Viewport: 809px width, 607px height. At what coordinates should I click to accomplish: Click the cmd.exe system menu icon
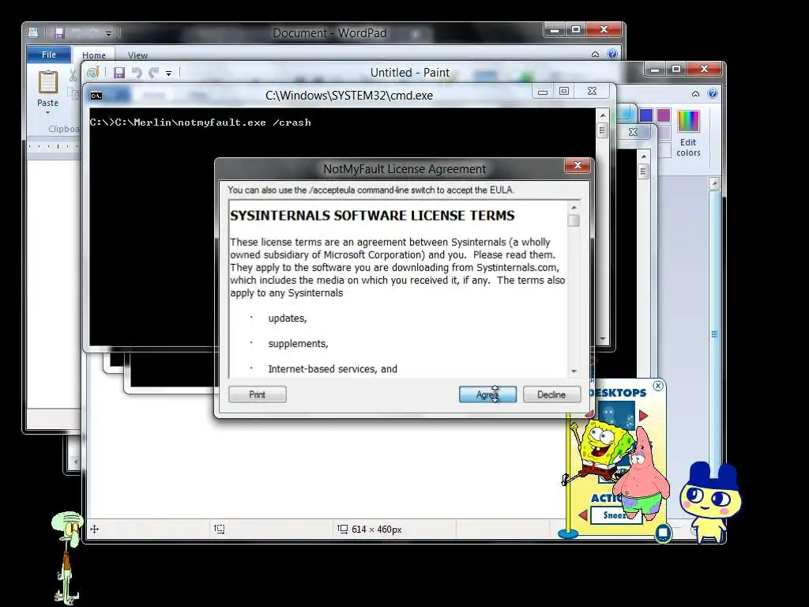click(x=96, y=96)
